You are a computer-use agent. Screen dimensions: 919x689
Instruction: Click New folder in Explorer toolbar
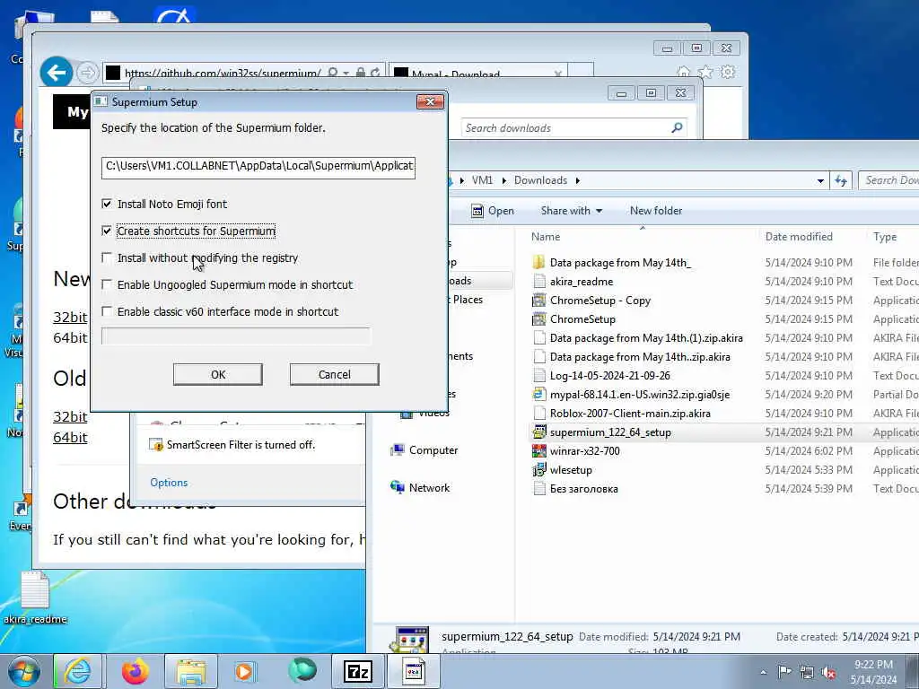(656, 211)
